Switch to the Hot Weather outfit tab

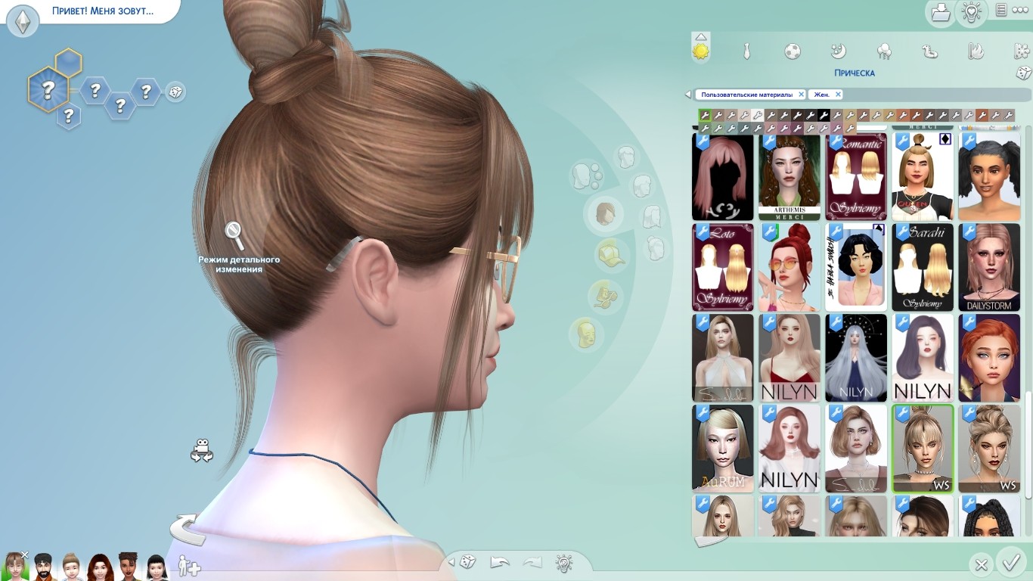[976, 51]
